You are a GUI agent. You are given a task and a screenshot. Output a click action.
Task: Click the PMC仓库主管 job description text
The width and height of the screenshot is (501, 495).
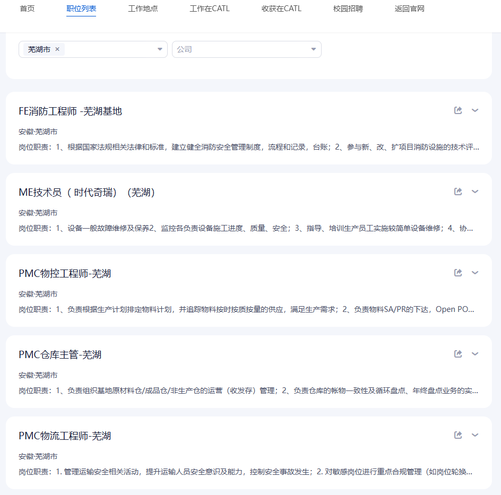248,390
